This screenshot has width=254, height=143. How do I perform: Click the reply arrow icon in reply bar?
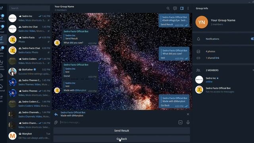click(x=56, y=114)
